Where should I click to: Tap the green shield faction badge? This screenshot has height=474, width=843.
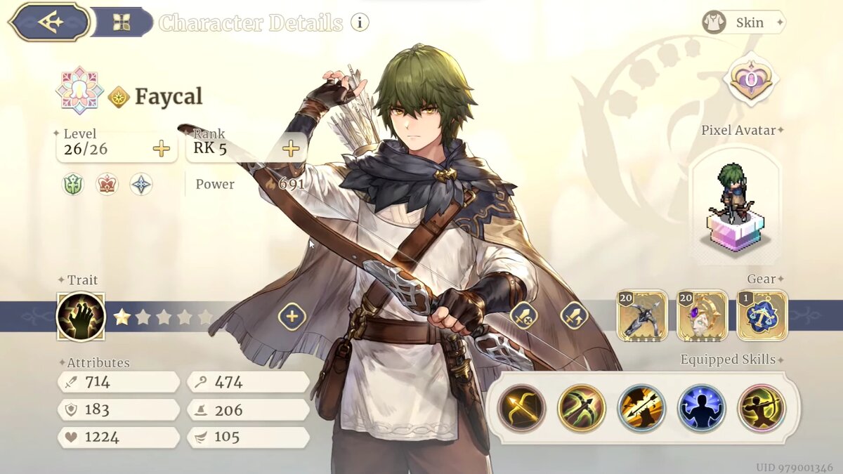(x=72, y=185)
